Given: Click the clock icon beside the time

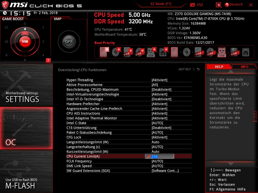Looking at the screenshot, I should tap(5, 13).
